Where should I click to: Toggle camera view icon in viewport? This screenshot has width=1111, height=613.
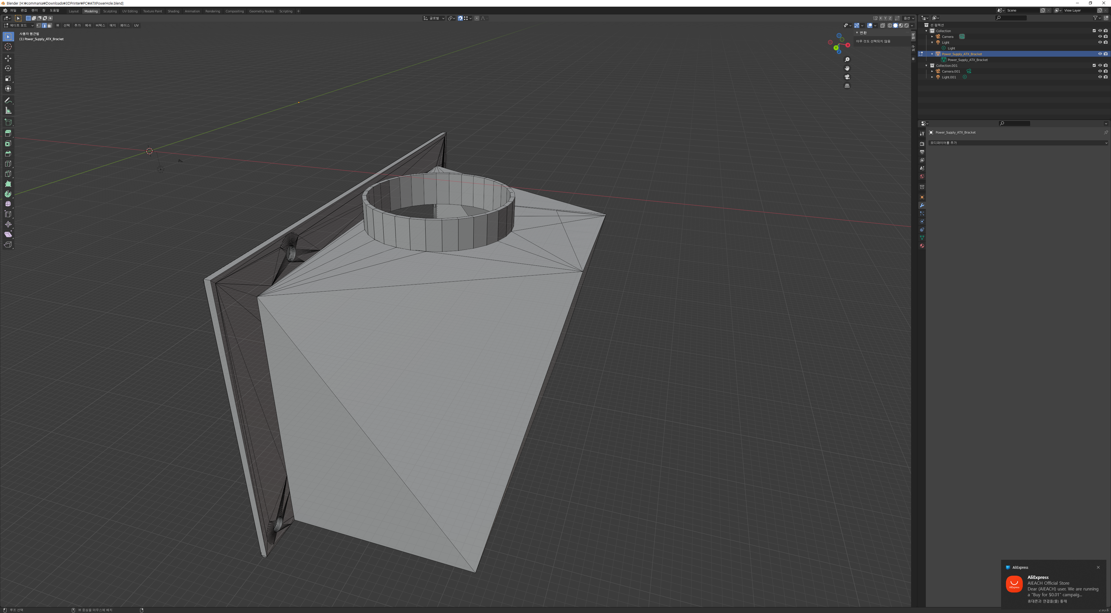tap(847, 77)
